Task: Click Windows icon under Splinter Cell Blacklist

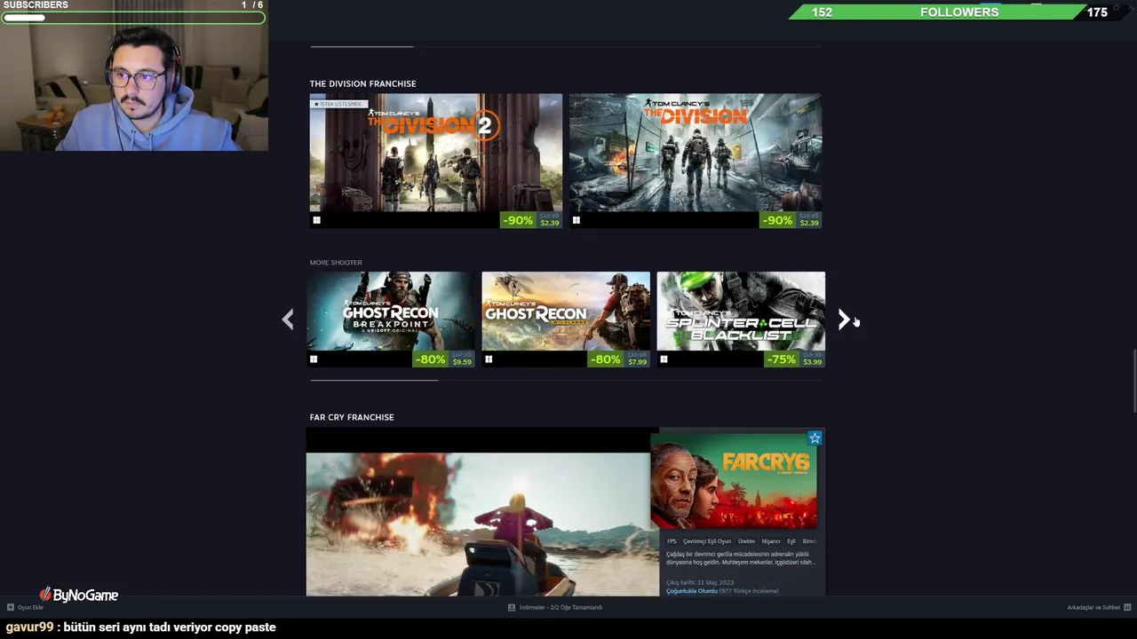Action: (x=664, y=359)
